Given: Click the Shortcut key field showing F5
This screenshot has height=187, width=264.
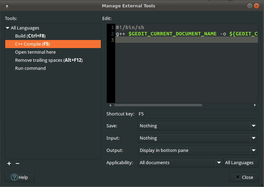Looking at the screenshot, I should 197,114.
